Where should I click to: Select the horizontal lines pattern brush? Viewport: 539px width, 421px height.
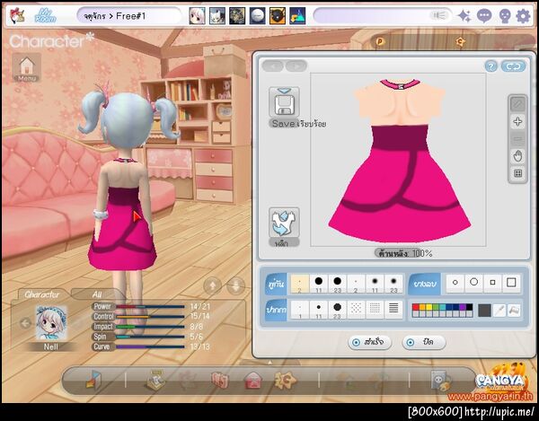coord(393,309)
